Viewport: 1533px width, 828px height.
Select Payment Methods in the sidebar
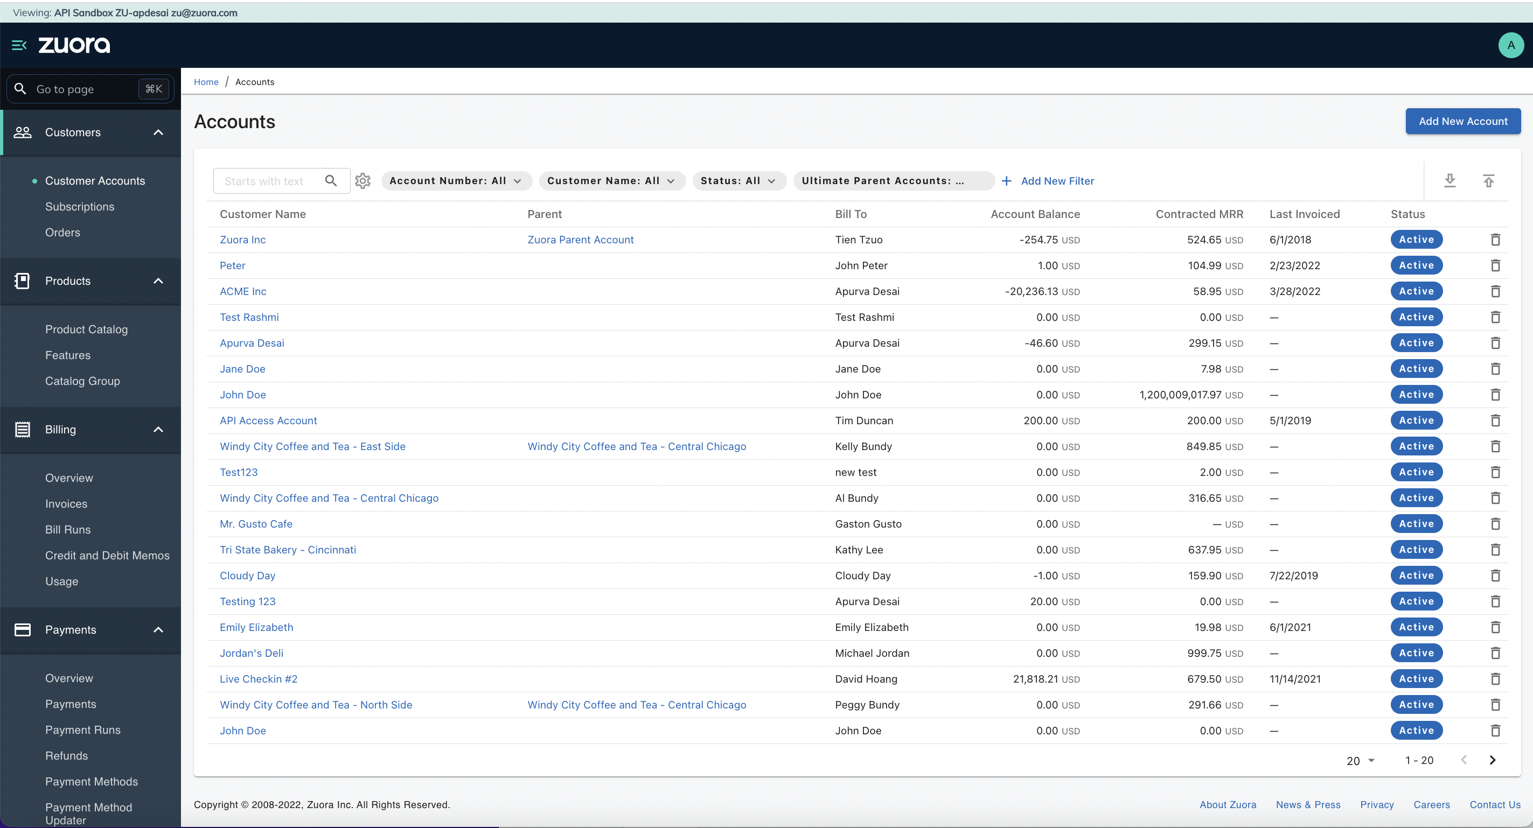(x=91, y=781)
